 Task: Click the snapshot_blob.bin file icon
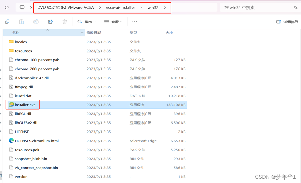[11, 159]
